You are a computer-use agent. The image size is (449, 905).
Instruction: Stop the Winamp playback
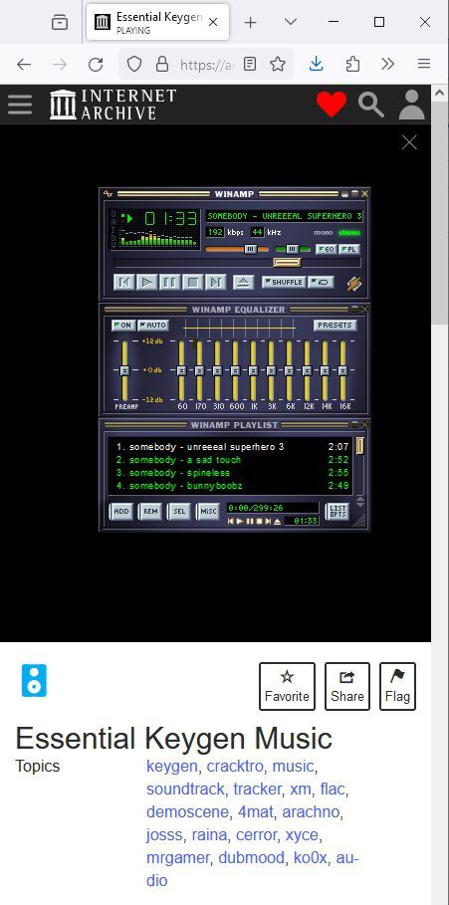(193, 282)
